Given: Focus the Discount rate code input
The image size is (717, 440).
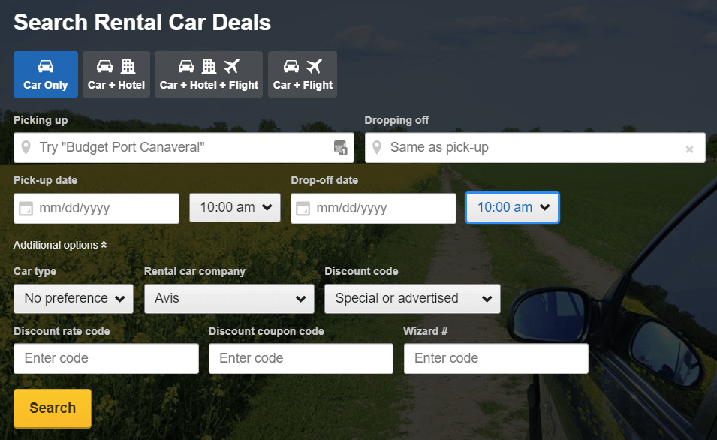Looking at the screenshot, I should click(x=106, y=358).
